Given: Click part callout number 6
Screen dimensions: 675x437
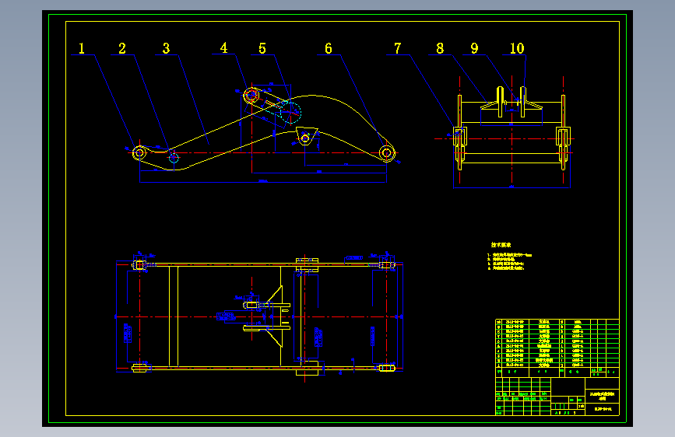Looking at the screenshot, I should 329,48.
